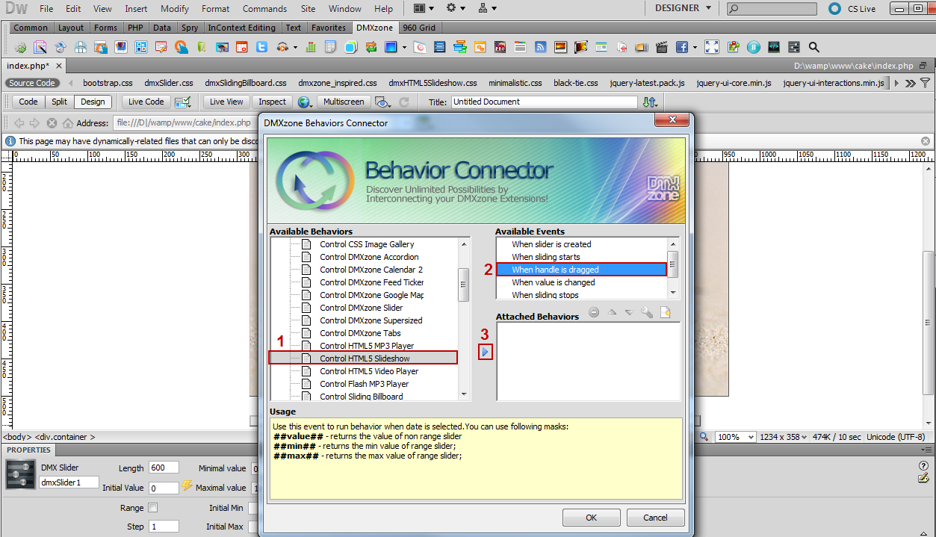Click the CS Live button
Viewport: 936px width, 537px height.
tap(852, 9)
